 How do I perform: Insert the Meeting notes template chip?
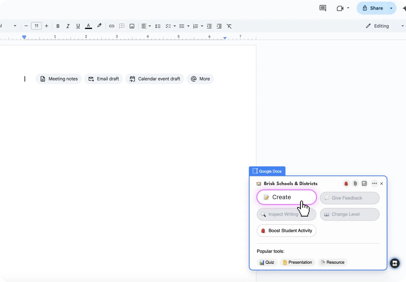(x=59, y=79)
